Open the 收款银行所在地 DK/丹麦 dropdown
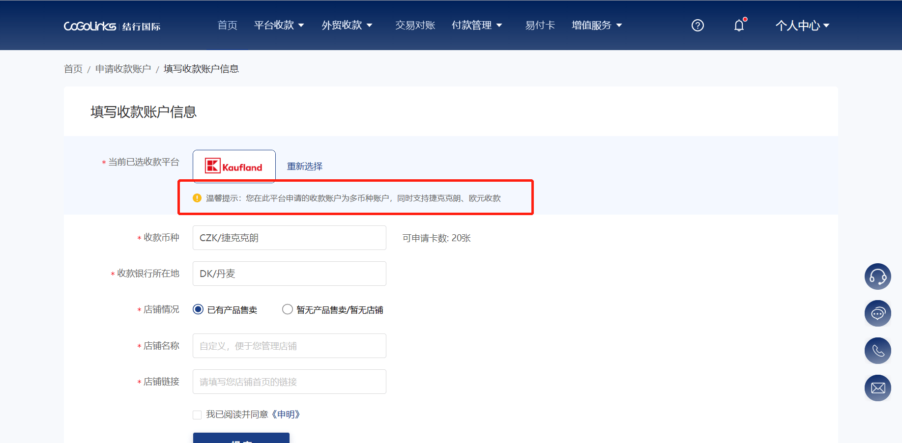The height and width of the screenshot is (443, 902). click(289, 274)
